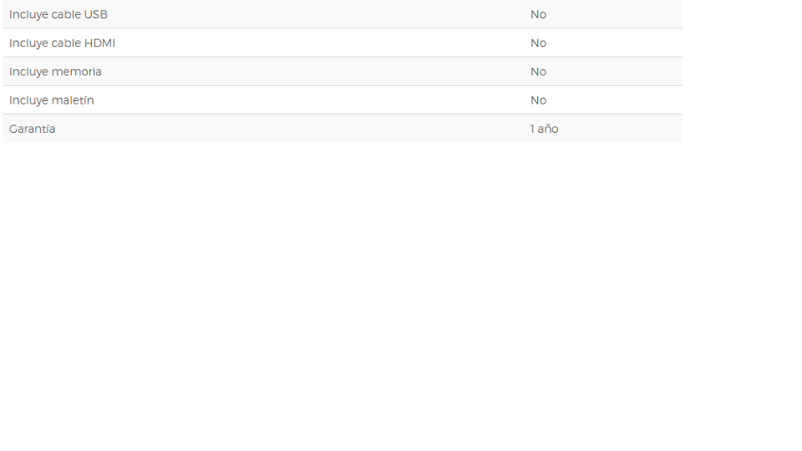Click the word 'cable' in the USB row
802x451 pixels.
coord(66,14)
